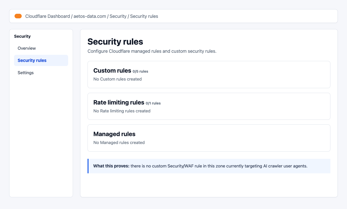Click the Security rules page title
347x209 pixels.
[115, 42]
